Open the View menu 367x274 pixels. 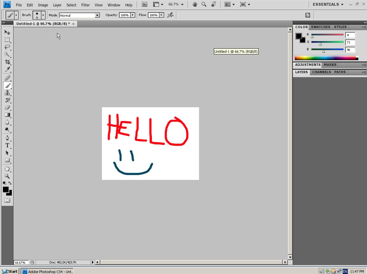point(98,5)
